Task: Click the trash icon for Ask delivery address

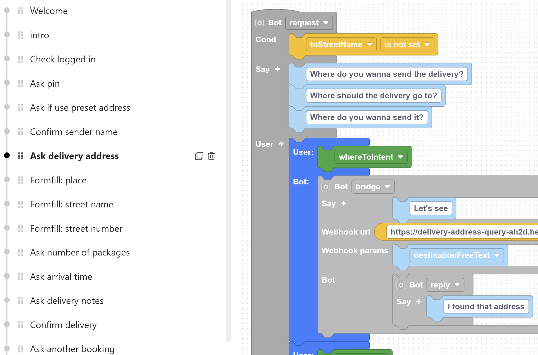Action: pos(211,156)
